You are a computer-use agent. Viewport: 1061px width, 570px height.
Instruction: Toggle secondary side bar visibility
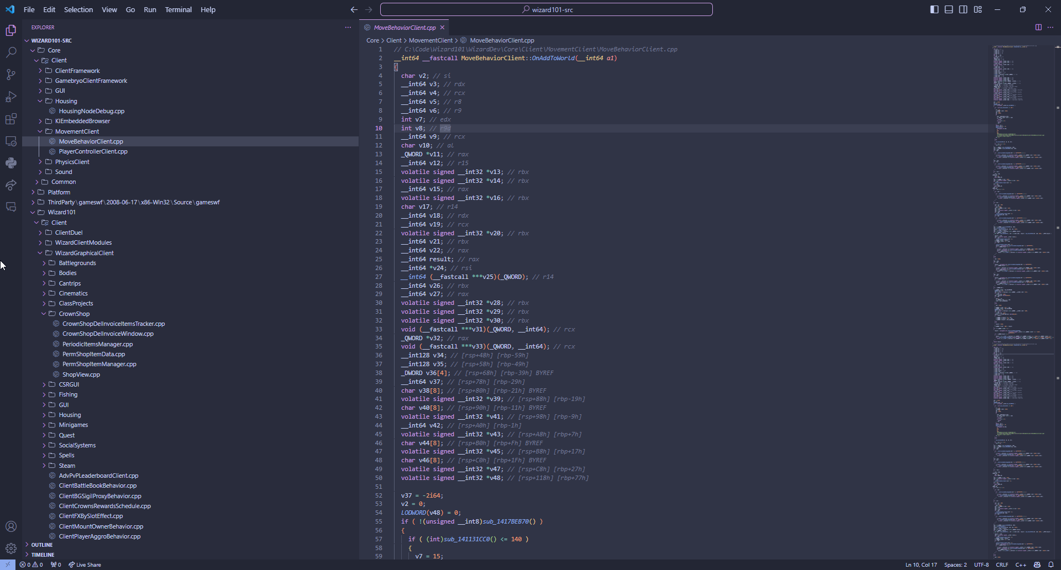click(x=963, y=9)
